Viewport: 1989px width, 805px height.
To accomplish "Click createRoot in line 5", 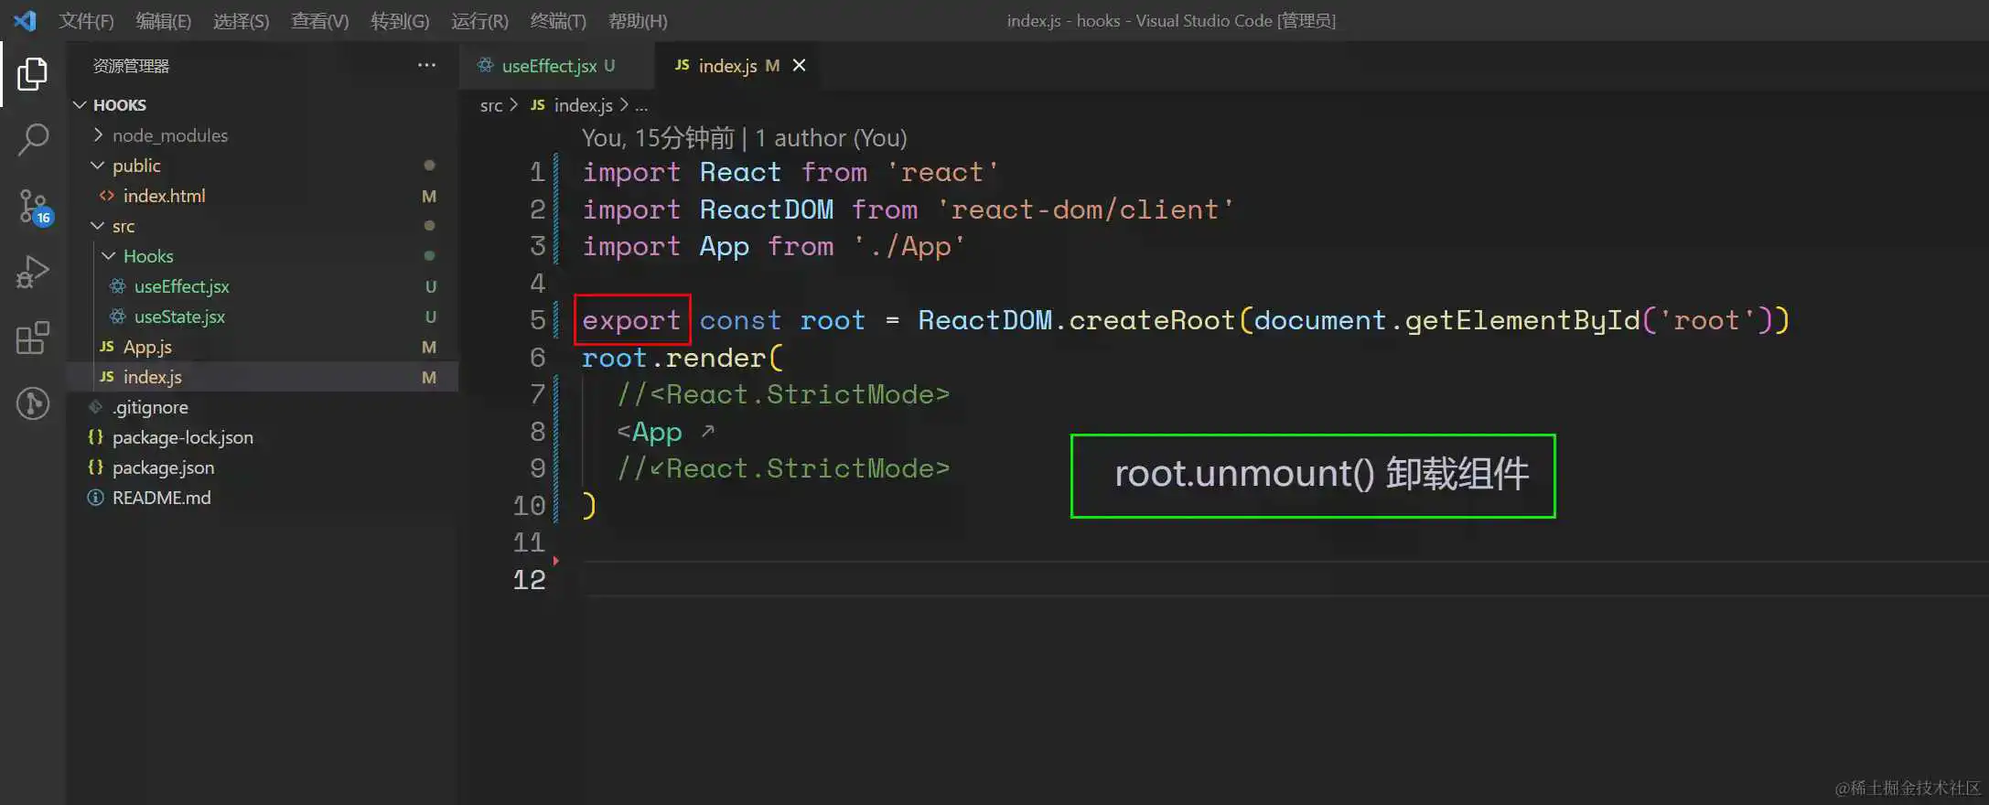I will click(x=1152, y=320).
